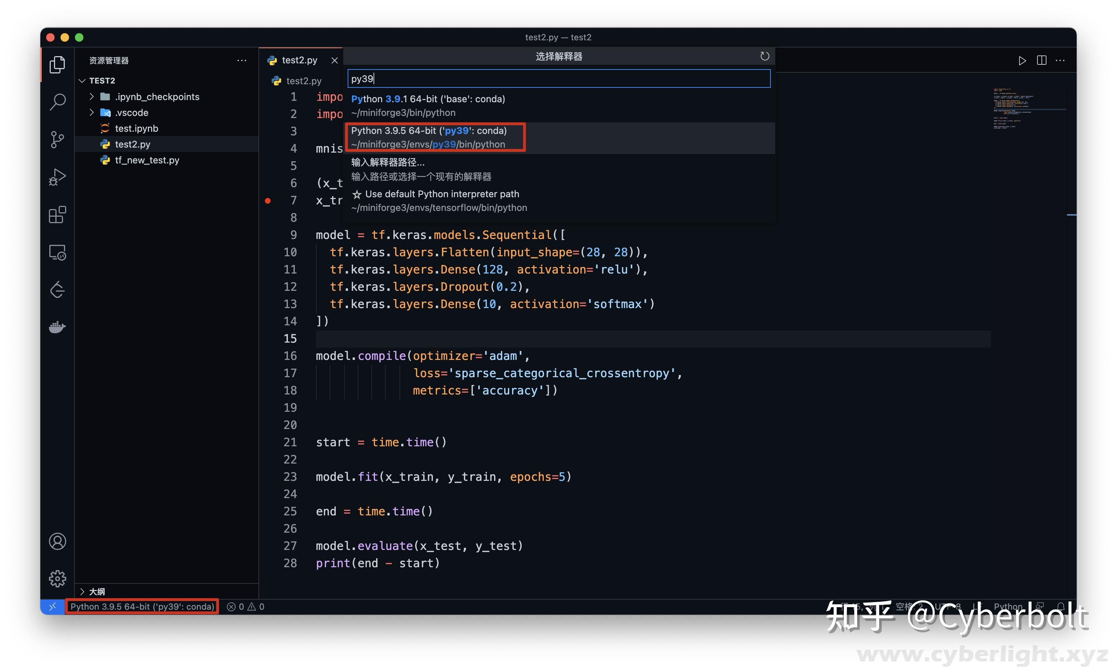The image size is (1117, 668).
Task: Open Explorer panel more actions menu
Action: tap(242, 61)
